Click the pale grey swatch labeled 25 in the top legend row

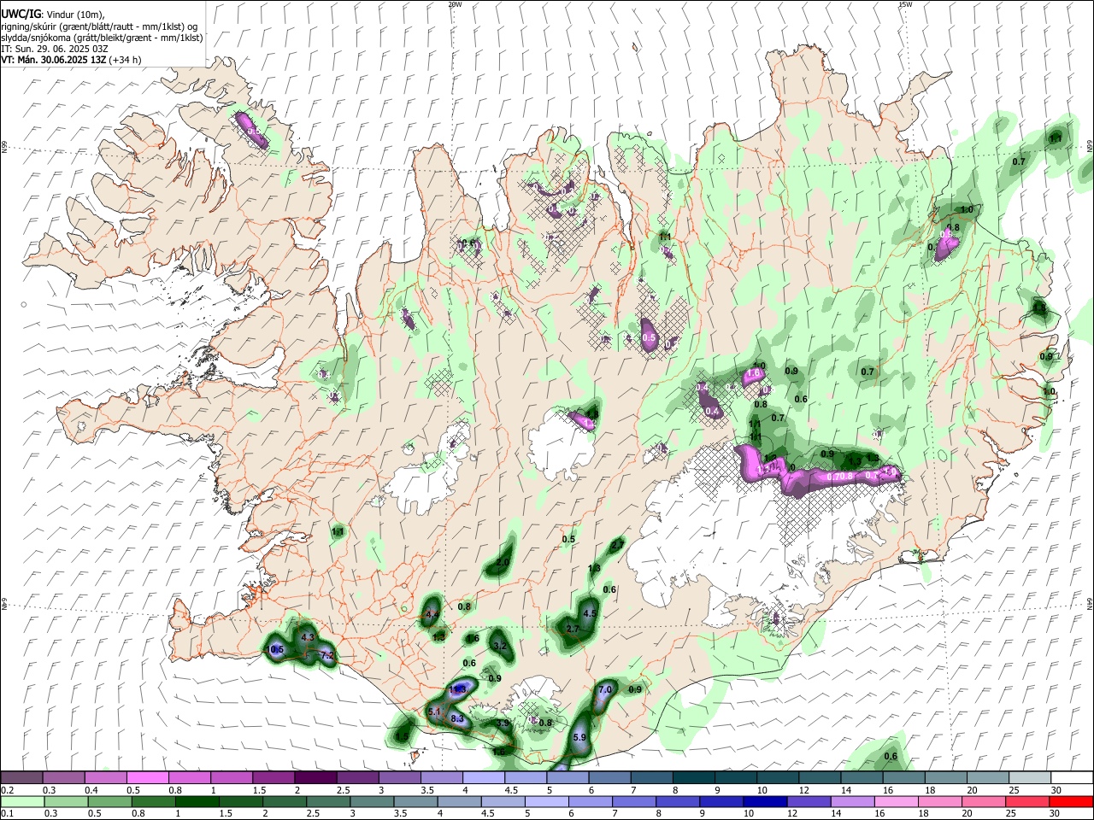pos(1029,777)
